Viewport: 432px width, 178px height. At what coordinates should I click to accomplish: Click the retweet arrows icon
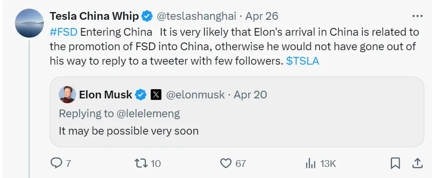141,163
